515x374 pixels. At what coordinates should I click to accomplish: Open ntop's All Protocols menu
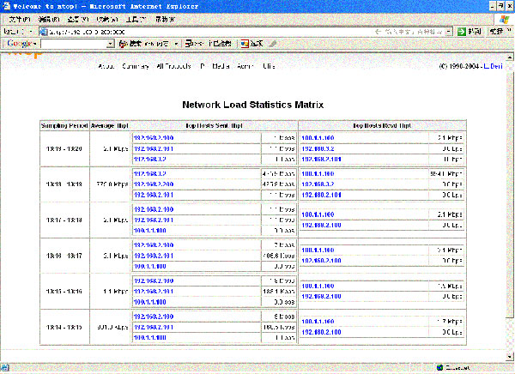coord(173,66)
